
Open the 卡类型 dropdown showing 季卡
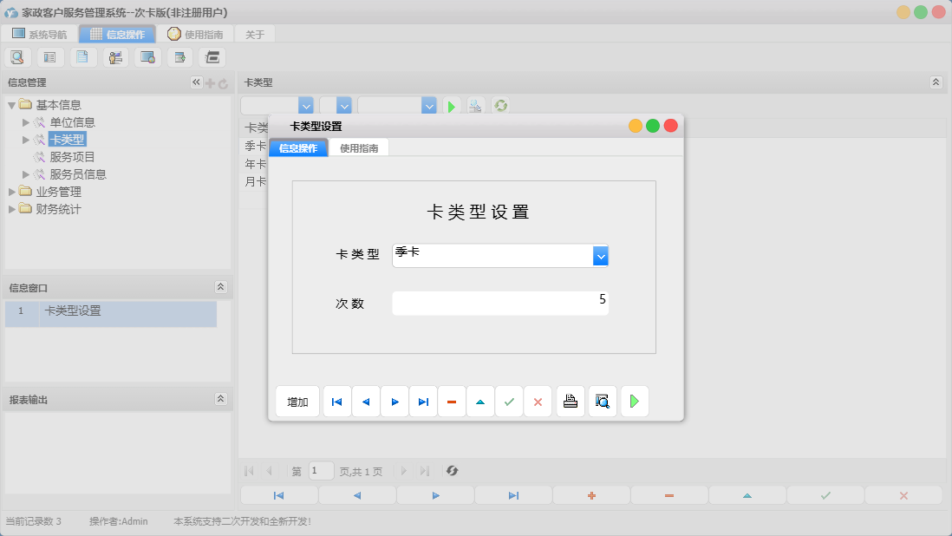coord(600,255)
